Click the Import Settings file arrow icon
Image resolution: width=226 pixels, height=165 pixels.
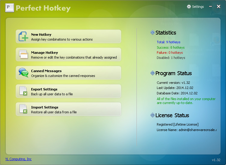pyautogui.click(x=23, y=109)
